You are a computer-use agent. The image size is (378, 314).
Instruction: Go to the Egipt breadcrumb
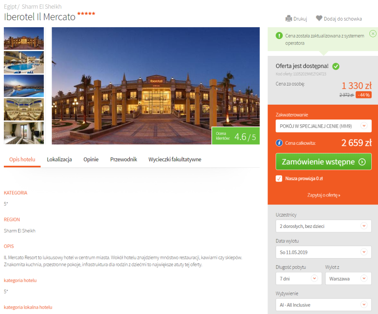[10, 7]
